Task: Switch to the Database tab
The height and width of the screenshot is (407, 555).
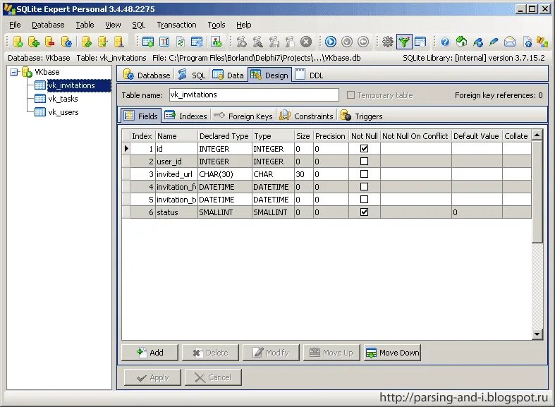Action: 147,75
